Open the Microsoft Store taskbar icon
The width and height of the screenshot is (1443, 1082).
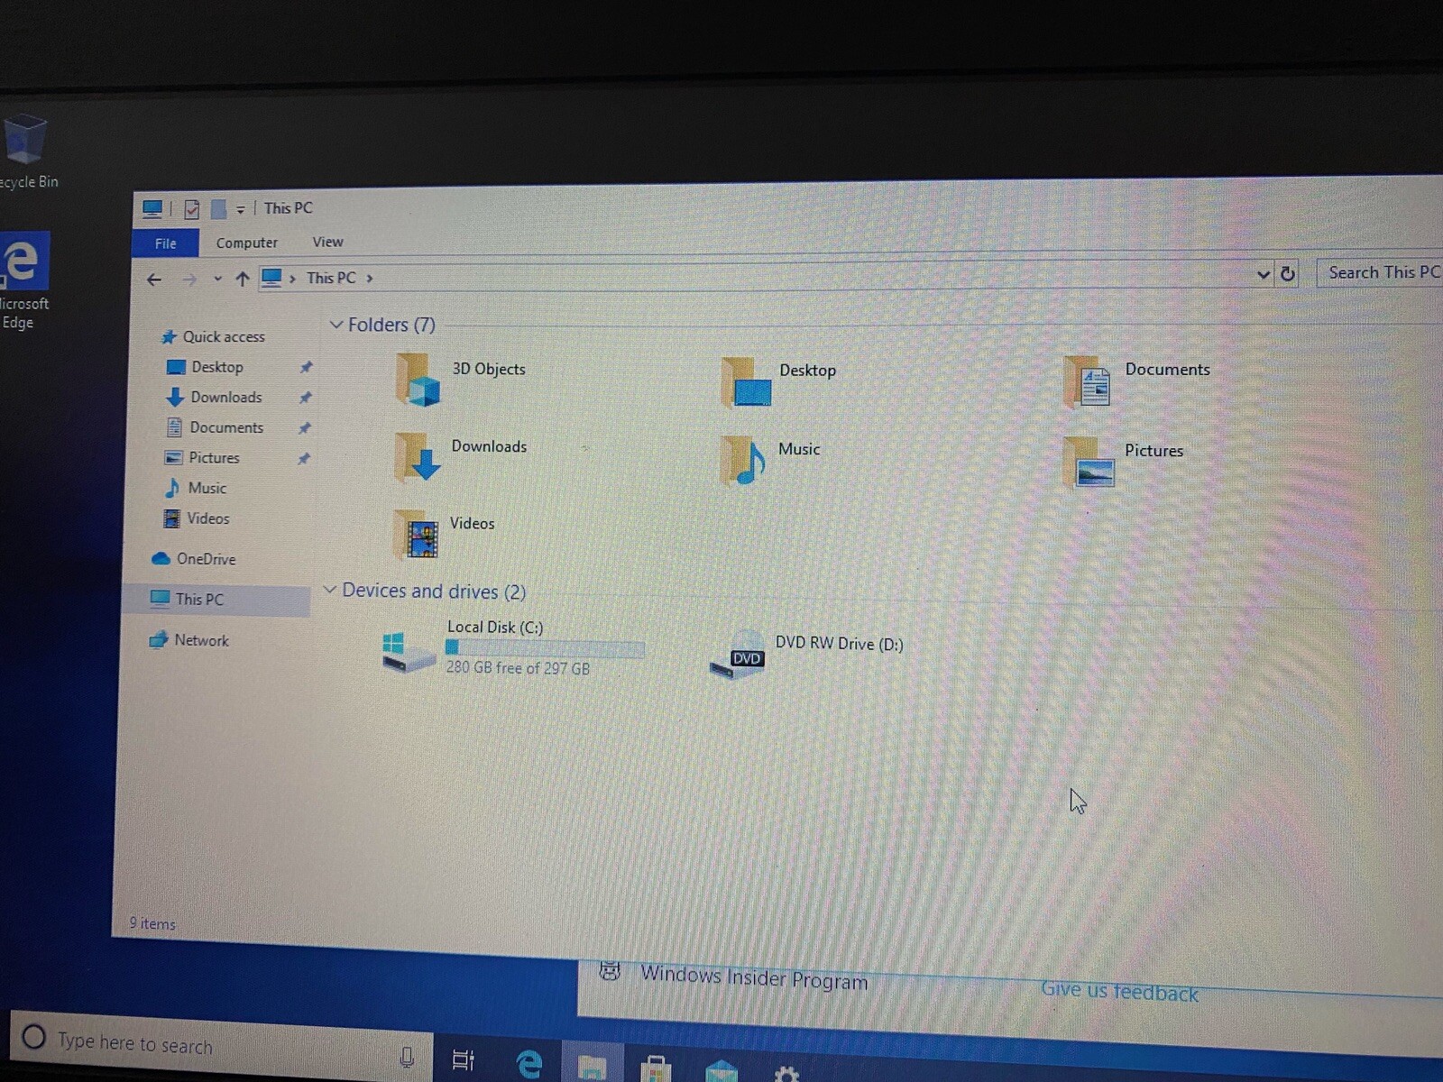point(656,1069)
